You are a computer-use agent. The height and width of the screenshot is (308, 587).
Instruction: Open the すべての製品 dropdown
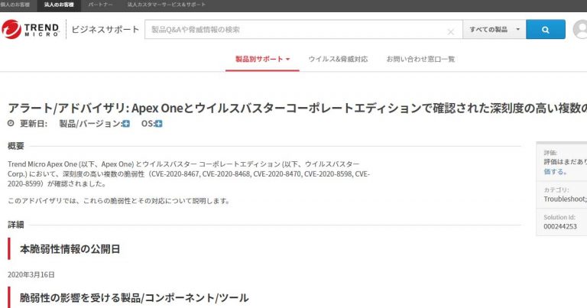click(495, 30)
